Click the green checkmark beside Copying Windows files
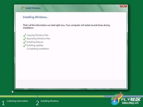This screenshot has height=107, width=143. (24, 35)
